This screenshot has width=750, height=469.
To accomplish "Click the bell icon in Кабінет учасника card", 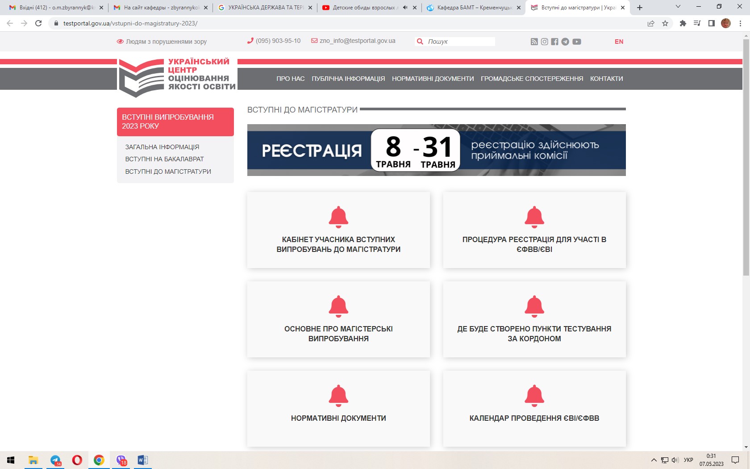I will pyautogui.click(x=338, y=217).
